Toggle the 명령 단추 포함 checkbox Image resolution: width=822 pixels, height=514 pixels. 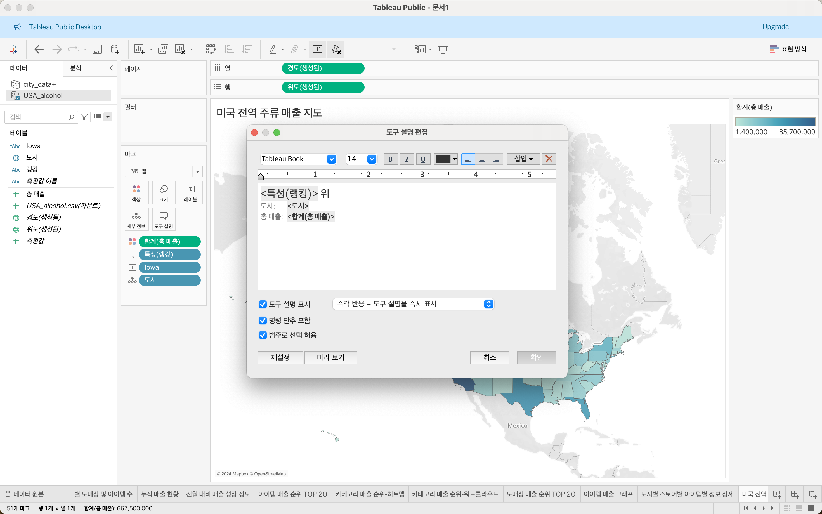coord(263,320)
